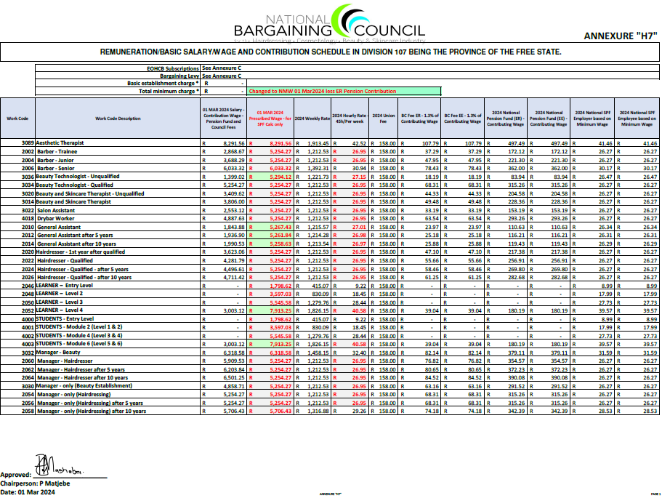
Task: Click the Total minimum charge label
Action: pos(169,91)
